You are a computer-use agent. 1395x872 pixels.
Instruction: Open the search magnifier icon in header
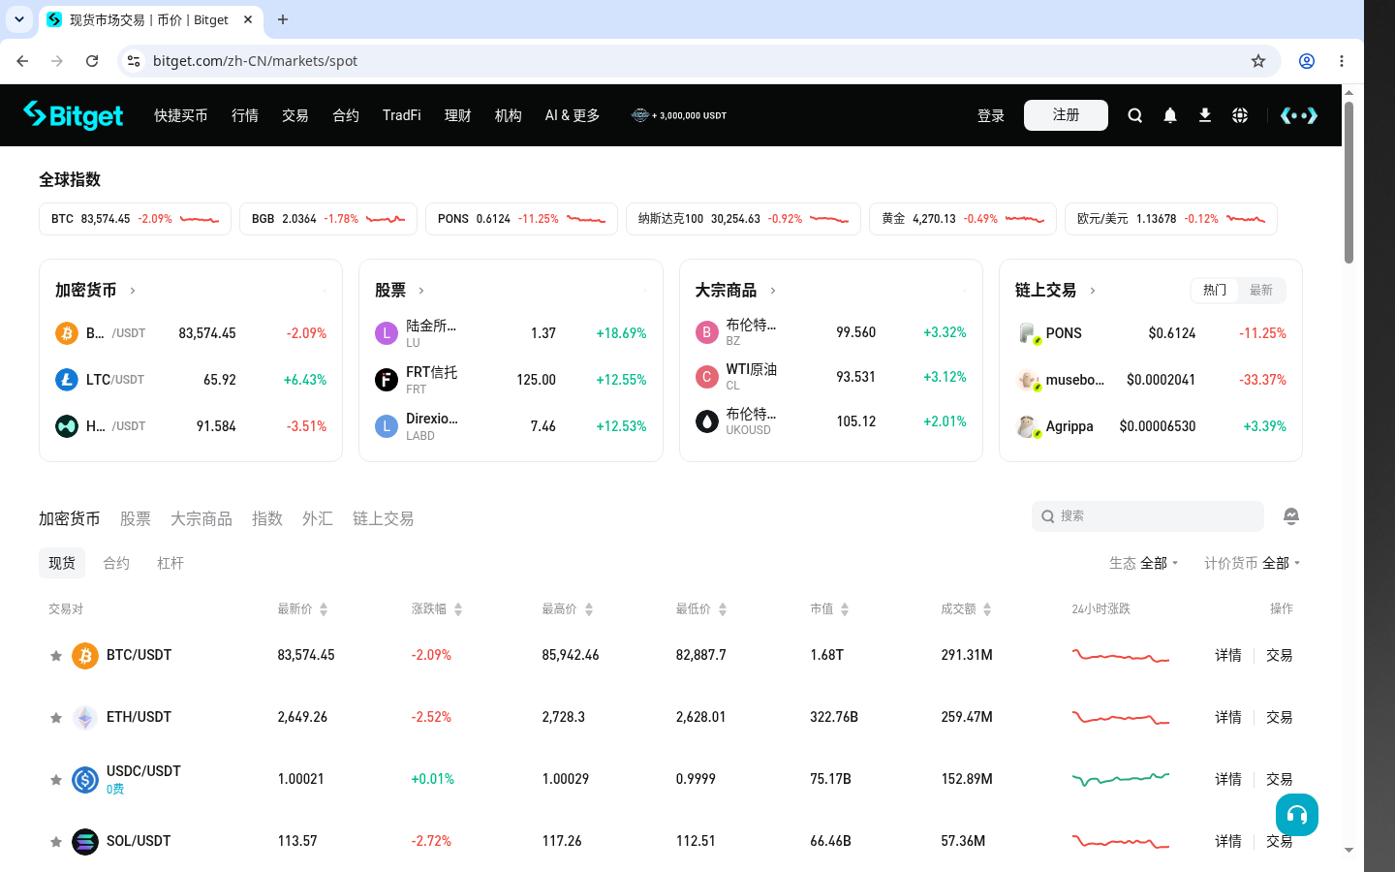tap(1135, 115)
